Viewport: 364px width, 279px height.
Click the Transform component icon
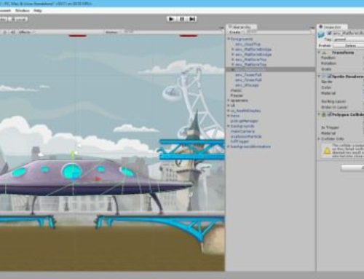click(325, 52)
